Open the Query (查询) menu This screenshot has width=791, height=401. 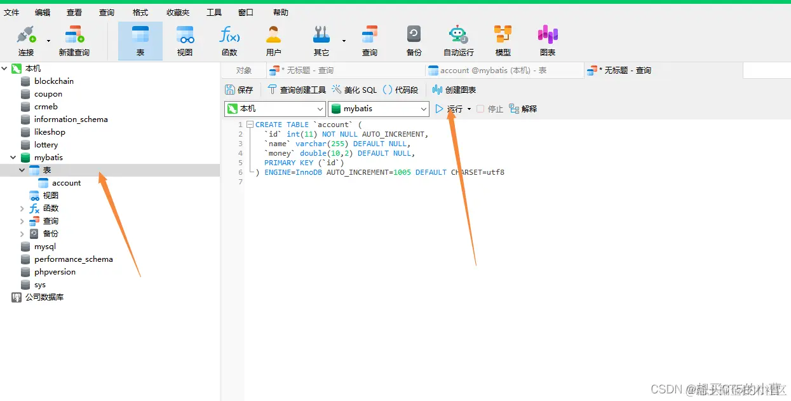pyautogui.click(x=107, y=12)
